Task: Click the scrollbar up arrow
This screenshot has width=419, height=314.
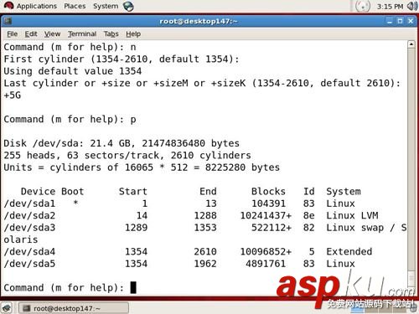Action: pos(411,44)
